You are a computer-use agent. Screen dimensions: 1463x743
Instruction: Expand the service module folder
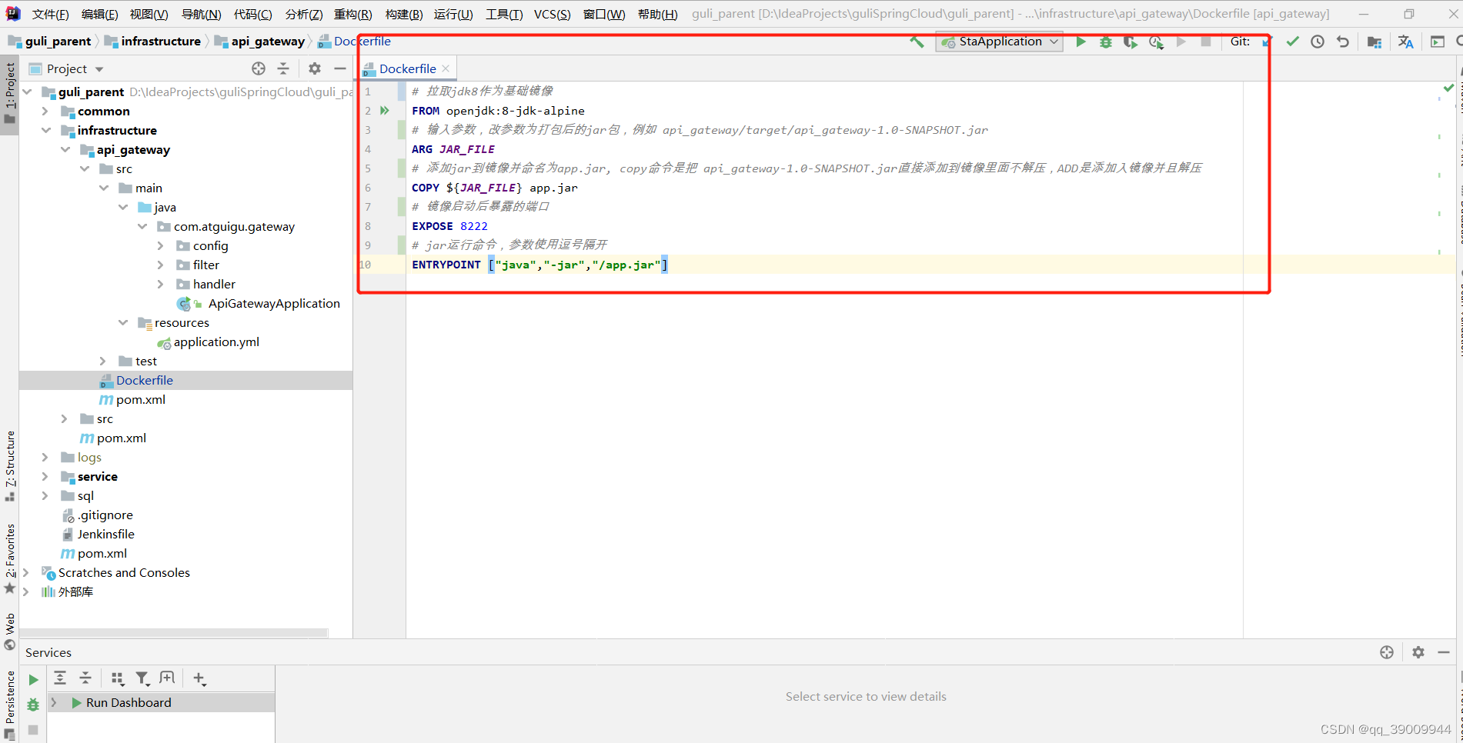[x=45, y=477]
